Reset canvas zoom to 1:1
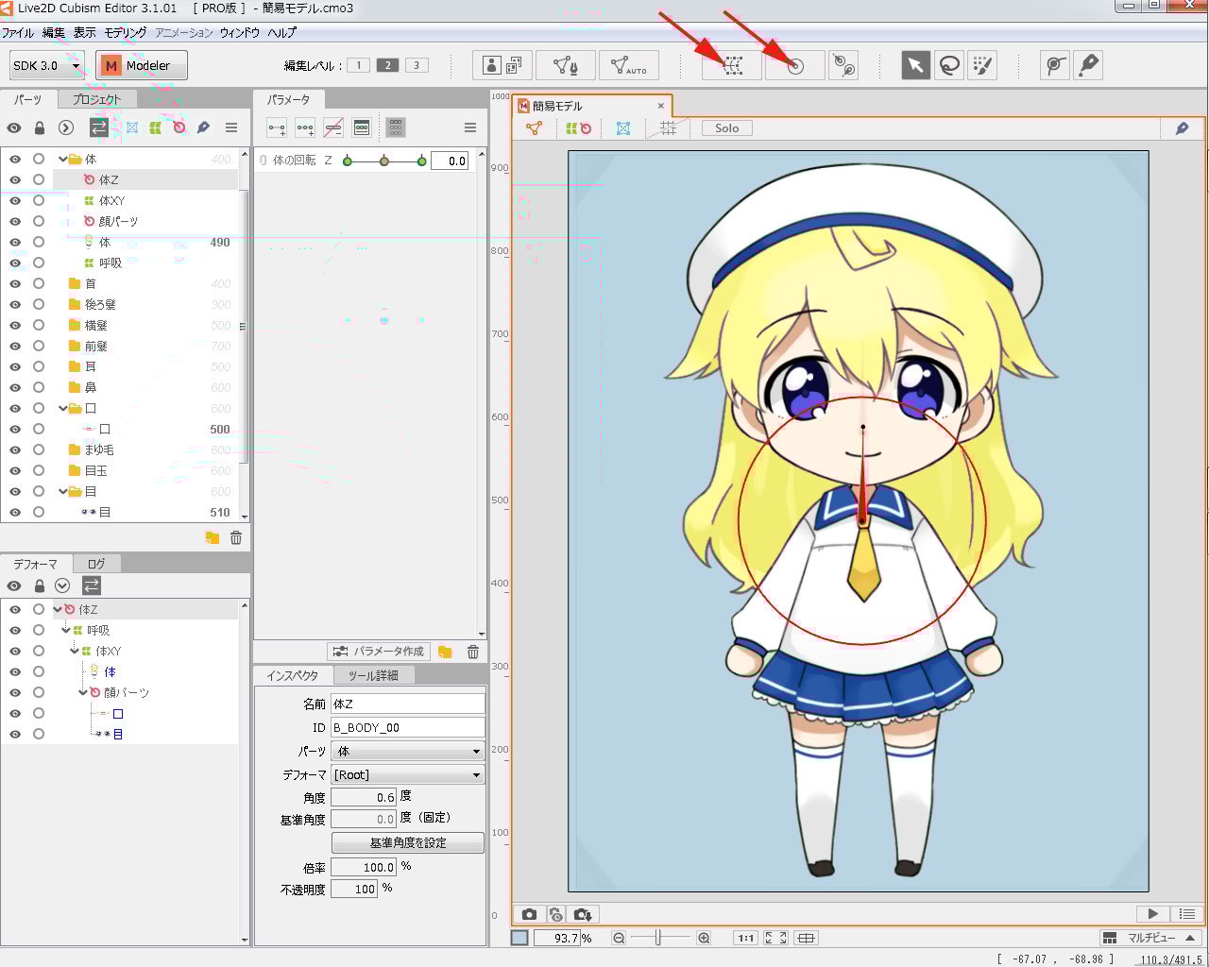The width and height of the screenshot is (1209, 967). pos(746,938)
